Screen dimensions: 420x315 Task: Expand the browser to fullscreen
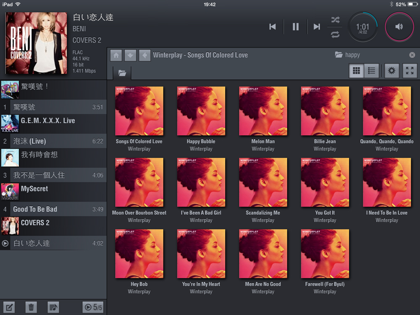(410, 71)
